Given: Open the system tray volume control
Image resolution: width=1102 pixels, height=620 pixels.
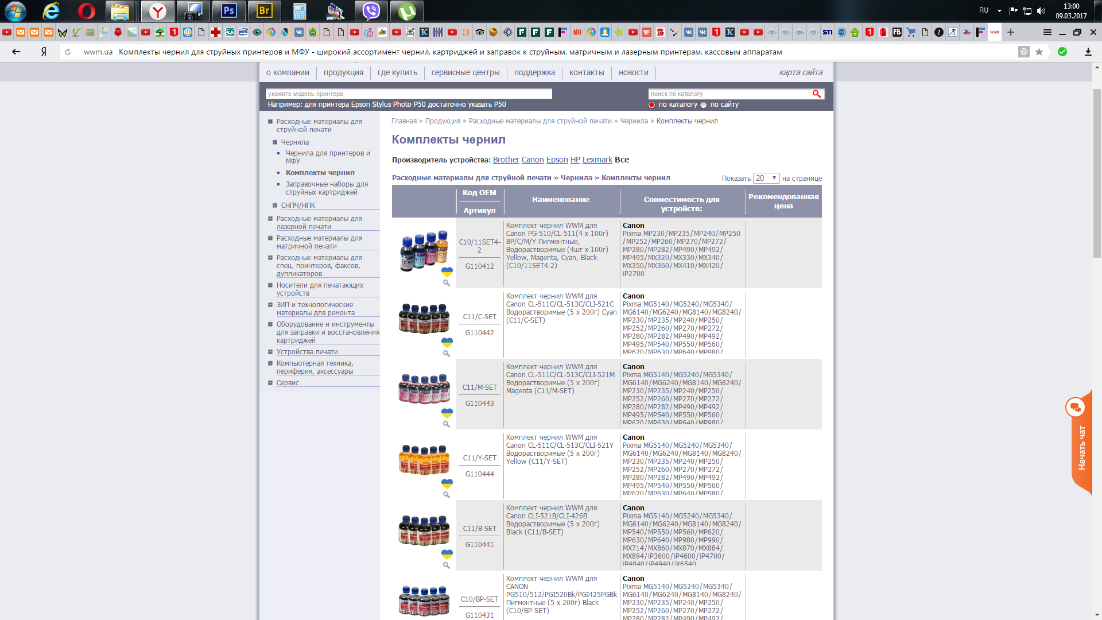Looking at the screenshot, I should click(x=1041, y=11).
